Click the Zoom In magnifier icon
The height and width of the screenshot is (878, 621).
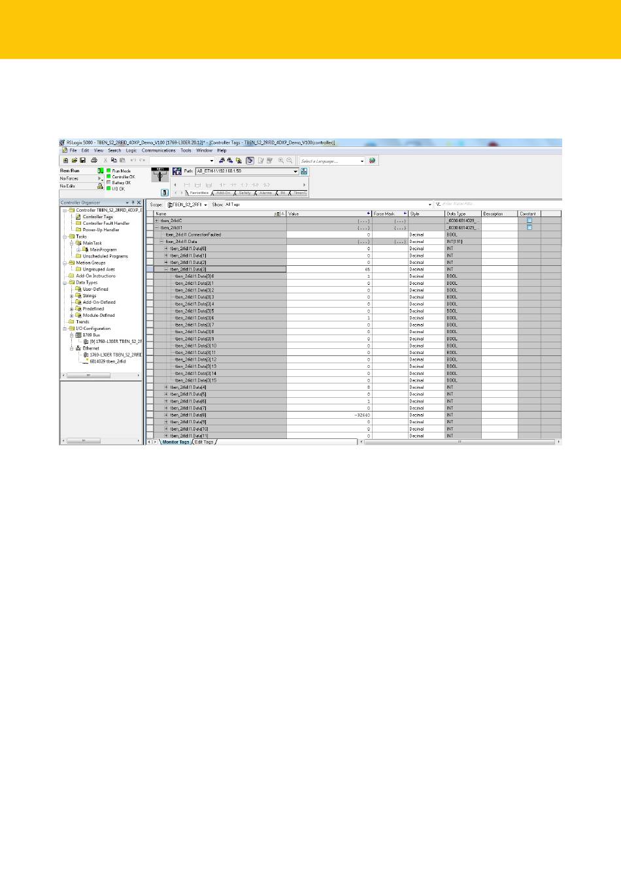(281, 160)
